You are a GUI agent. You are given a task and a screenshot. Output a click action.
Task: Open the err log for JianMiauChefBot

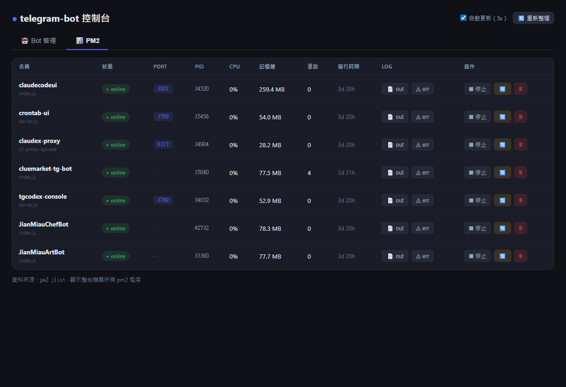pos(423,228)
